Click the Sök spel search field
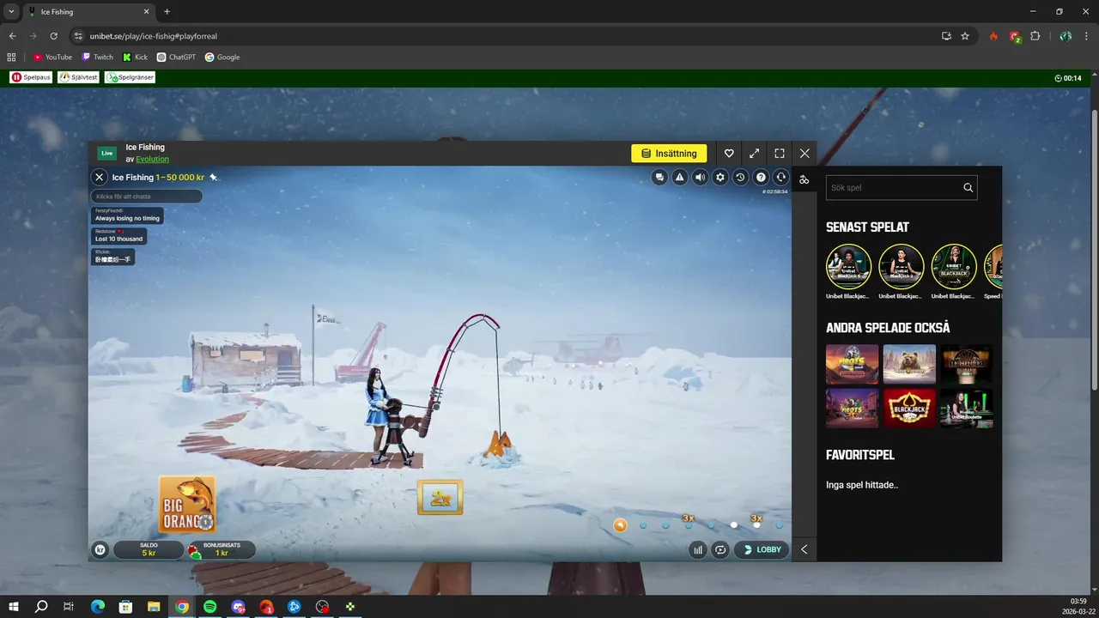The height and width of the screenshot is (618, 1099). pyautogui.click(x=902, y=187)
